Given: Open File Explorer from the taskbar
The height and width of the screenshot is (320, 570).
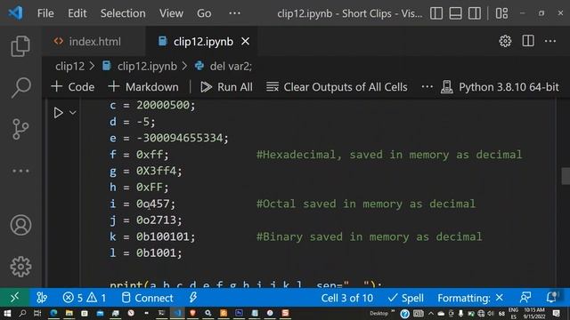Looking at the screenshot, I should point(69,314).
